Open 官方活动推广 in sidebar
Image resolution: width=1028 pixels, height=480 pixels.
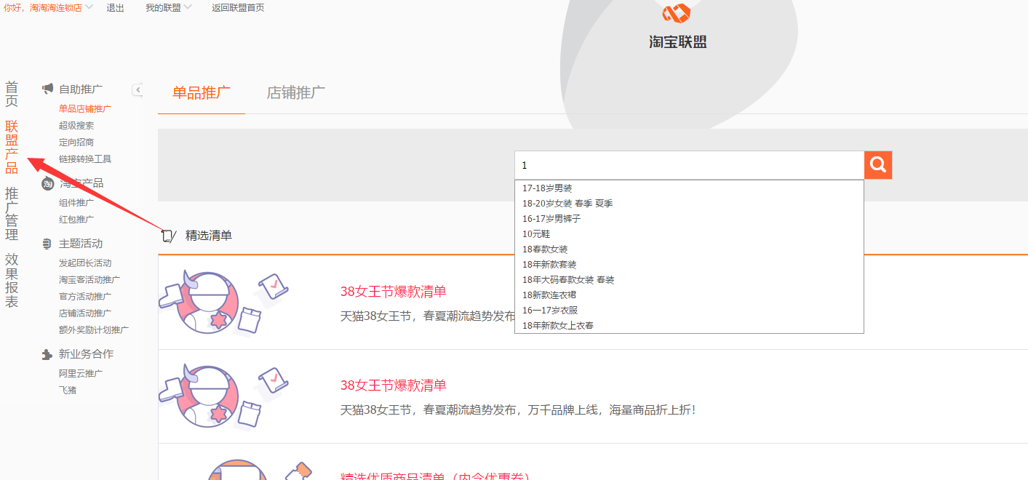click(85, 296)
